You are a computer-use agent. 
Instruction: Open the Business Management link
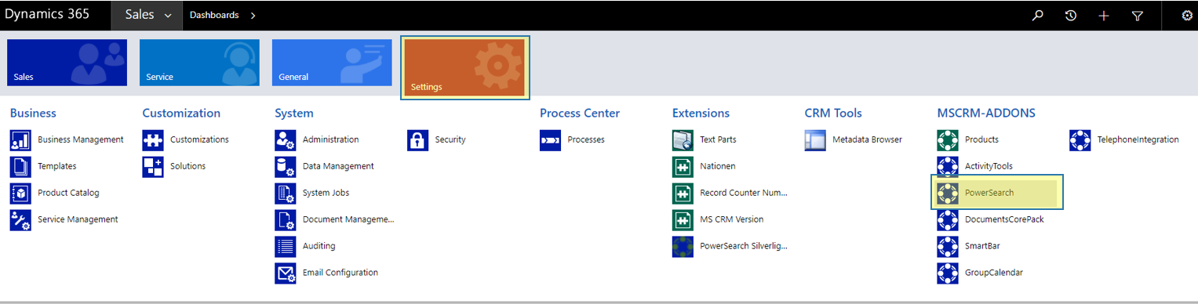tap(81, 139)
